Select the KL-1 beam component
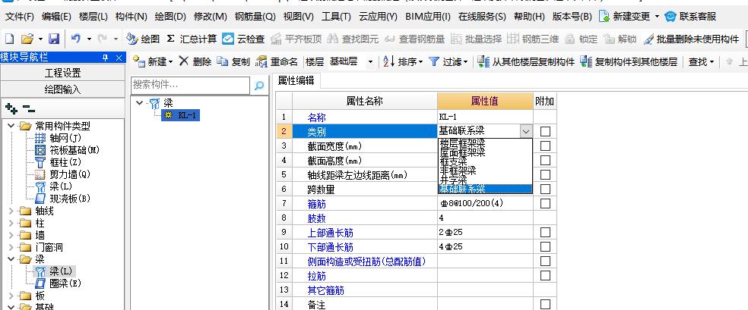The image size is (748, 310). [181, 114]
